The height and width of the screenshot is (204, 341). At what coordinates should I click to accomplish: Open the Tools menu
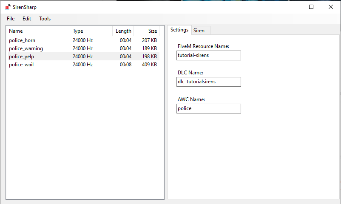(45, 19)
